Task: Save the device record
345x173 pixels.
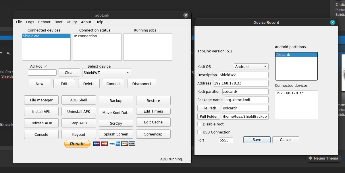Action: 257,139
